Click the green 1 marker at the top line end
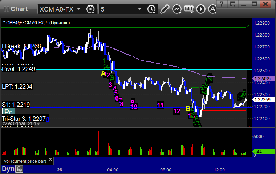Image resolution: width=276 pixels, height=174 pixels. coord(248,27)
